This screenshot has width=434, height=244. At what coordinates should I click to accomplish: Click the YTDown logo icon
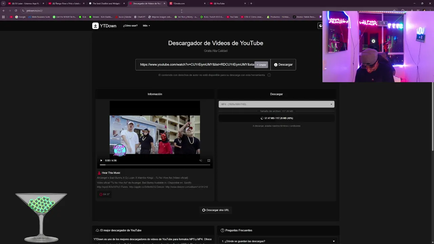coord(95,26)
